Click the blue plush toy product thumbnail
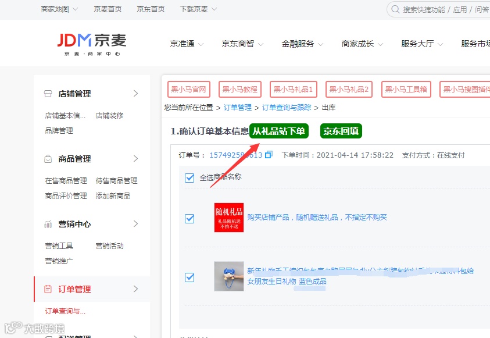The height and width of the screenshot is (338, 490). (x=229, y=276)
